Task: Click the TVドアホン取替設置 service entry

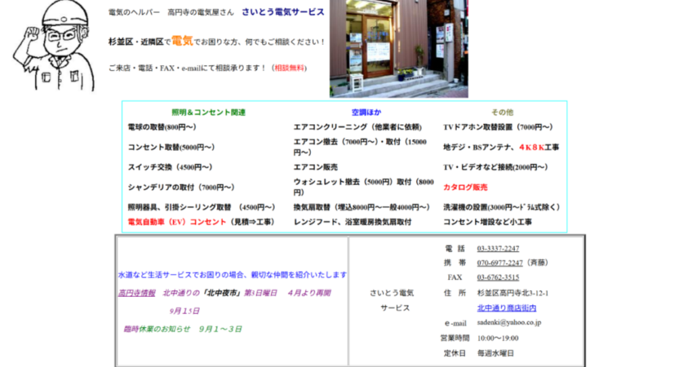Action: pyautogui.click(x=497, y=127)
